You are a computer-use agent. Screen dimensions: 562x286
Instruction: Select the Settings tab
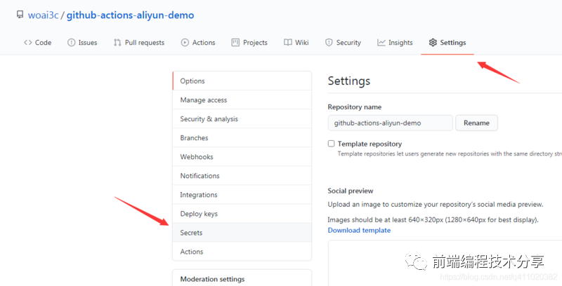click(447, 43)
